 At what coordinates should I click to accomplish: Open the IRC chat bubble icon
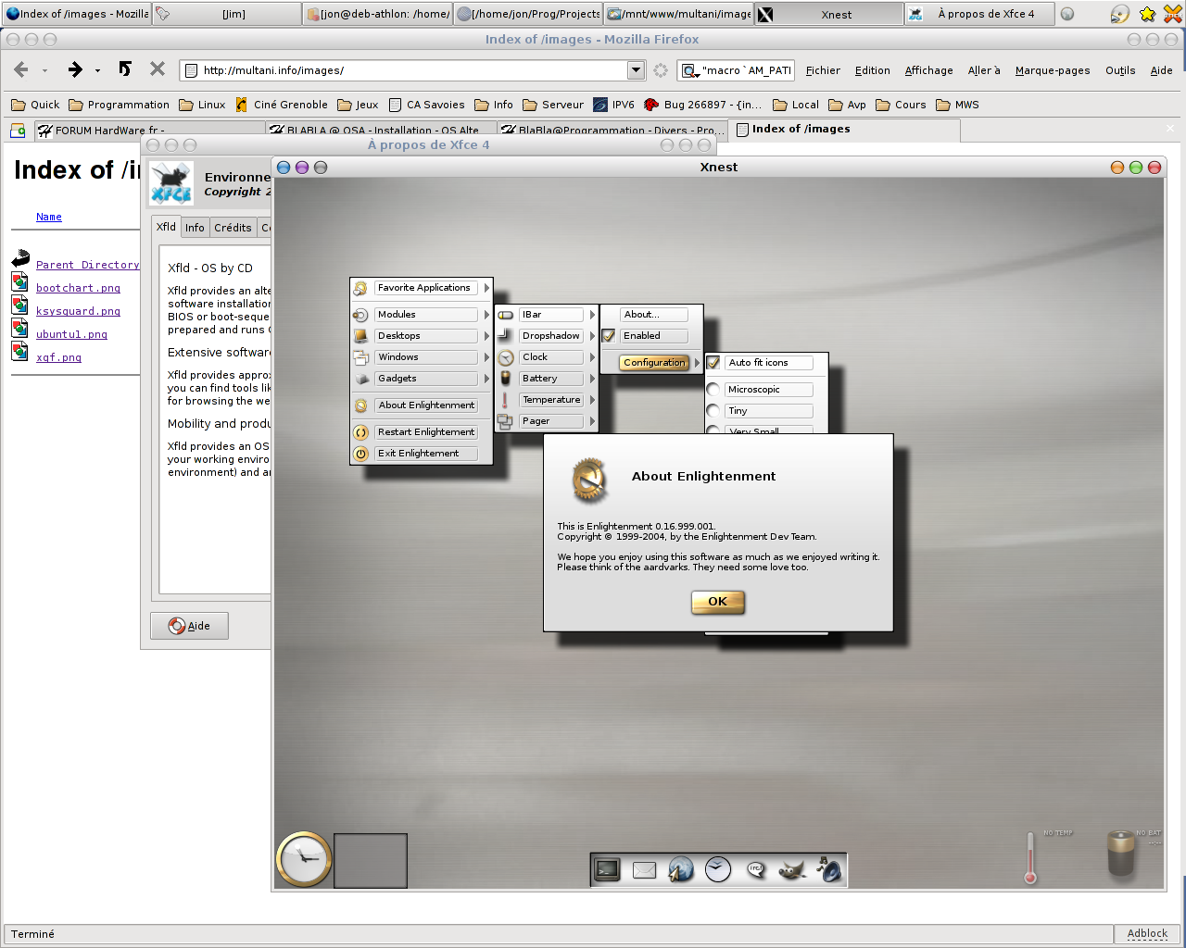[756, 869]
